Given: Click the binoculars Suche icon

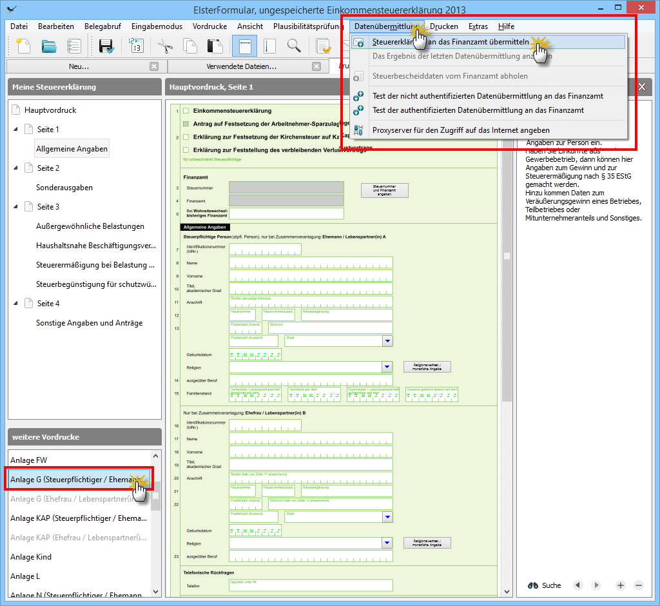Looking at the screenshot, I should click(x=533, y=585).
